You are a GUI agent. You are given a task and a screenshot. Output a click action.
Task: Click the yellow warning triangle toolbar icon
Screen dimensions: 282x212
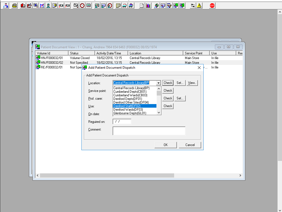[199, 6]
